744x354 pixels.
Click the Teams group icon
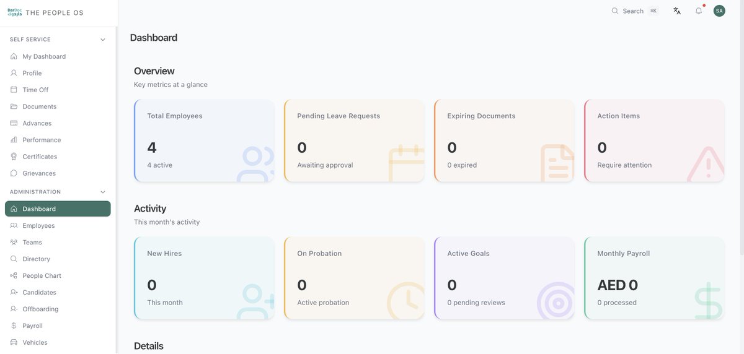[14, 243]
